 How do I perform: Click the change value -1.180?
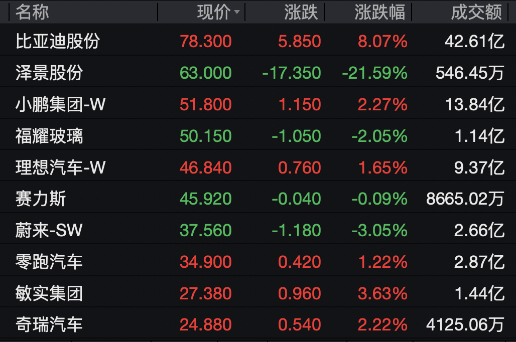click(296, 230)
